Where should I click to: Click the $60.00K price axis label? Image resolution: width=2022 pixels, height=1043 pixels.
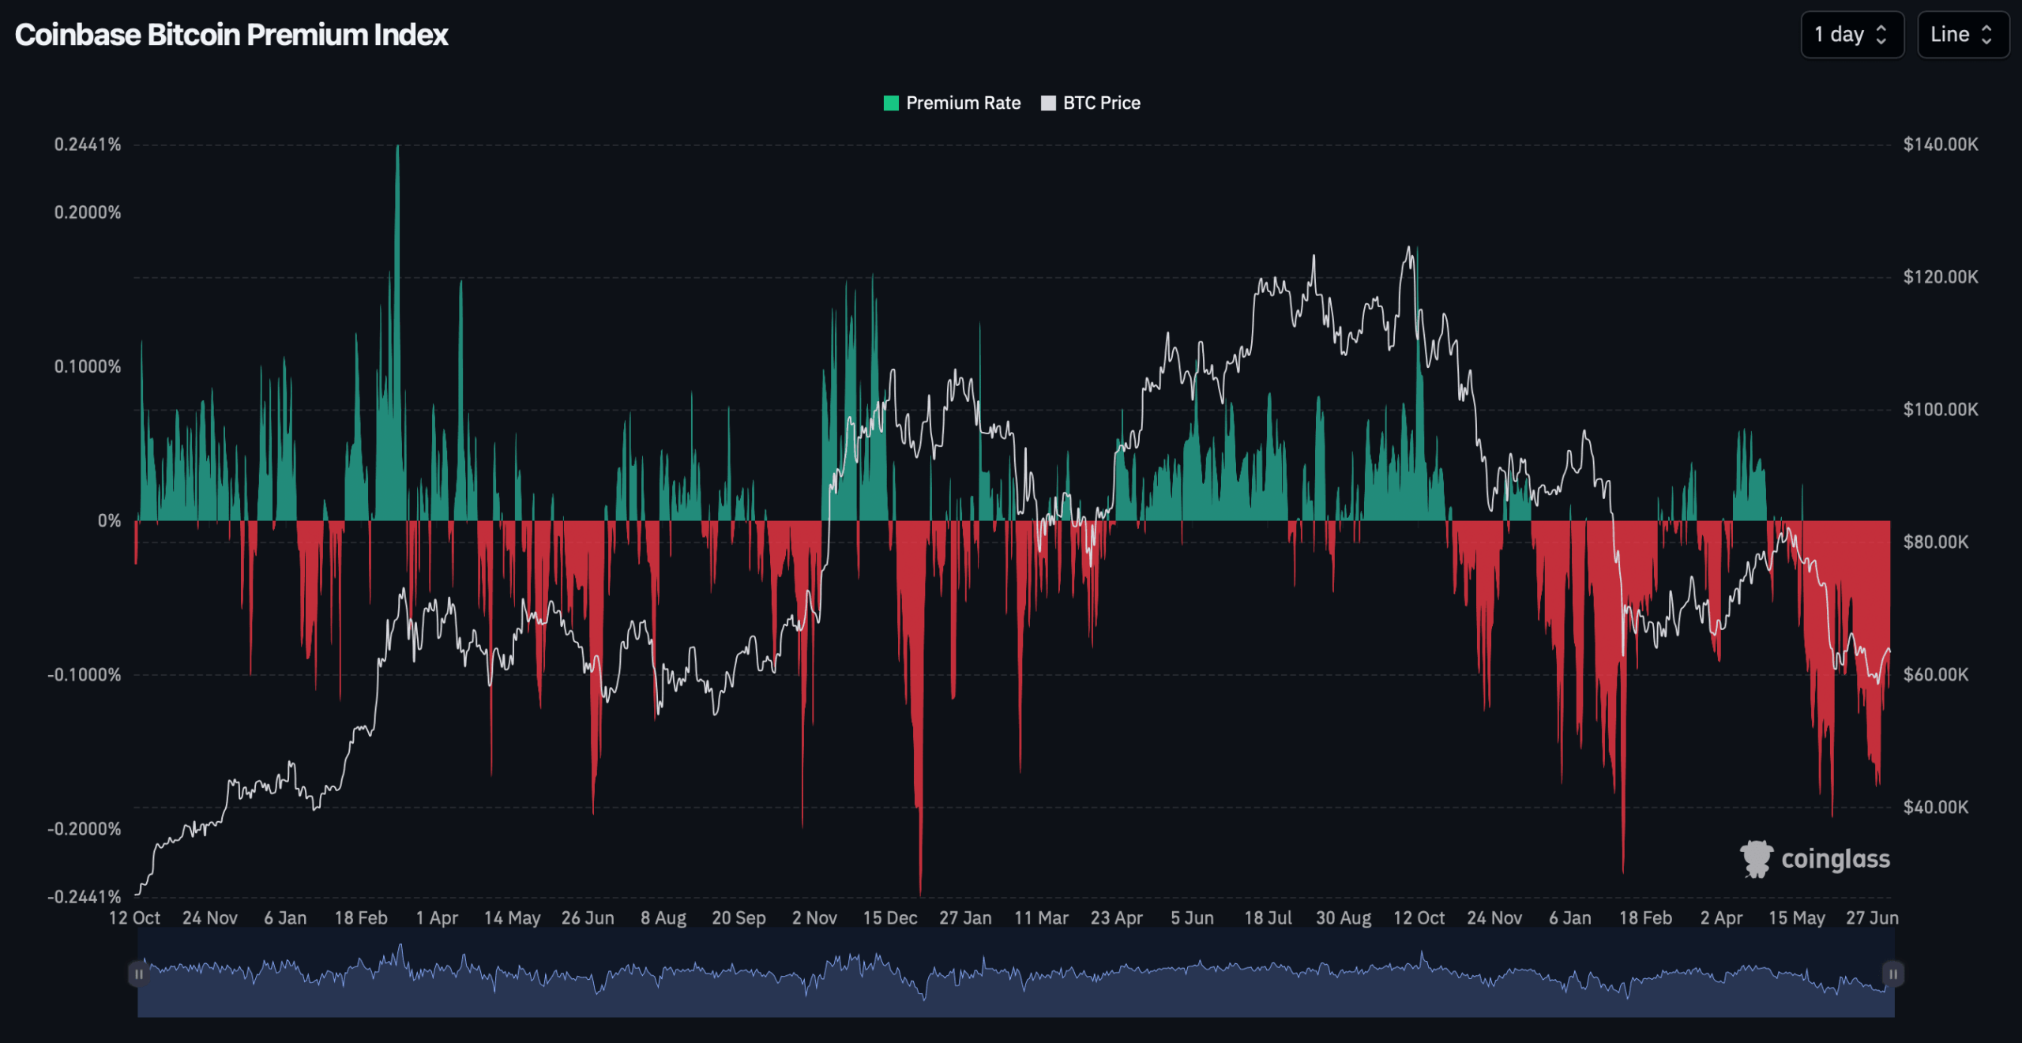(x=1936, y=674)
